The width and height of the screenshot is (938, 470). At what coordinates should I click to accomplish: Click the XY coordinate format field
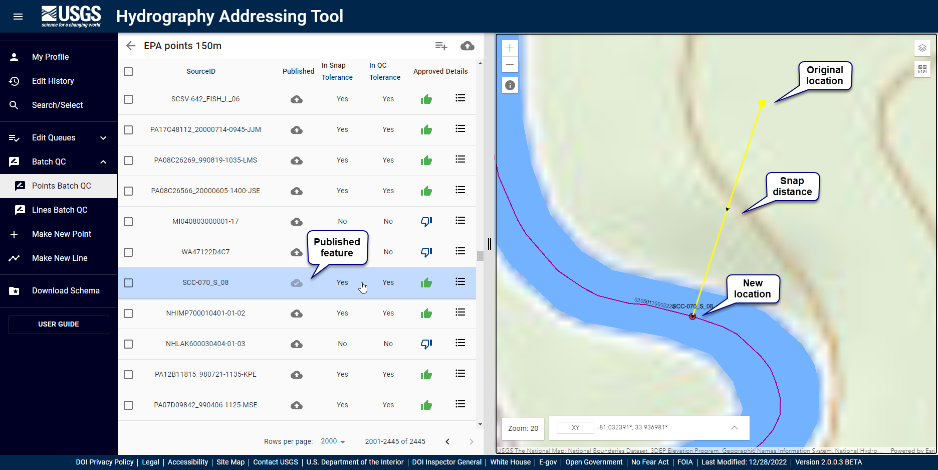pyautogui.click(x=575, y=428)
